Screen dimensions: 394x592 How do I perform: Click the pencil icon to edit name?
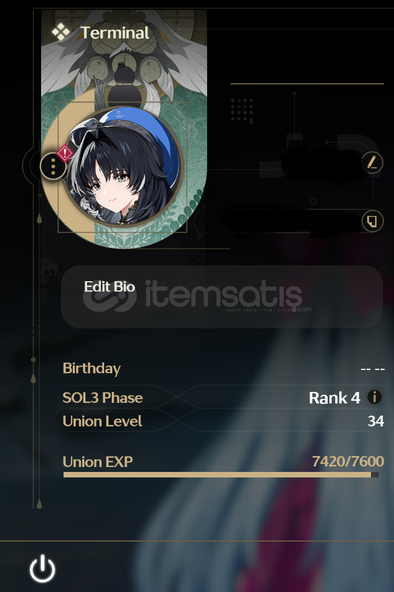[x=372, y=163]
